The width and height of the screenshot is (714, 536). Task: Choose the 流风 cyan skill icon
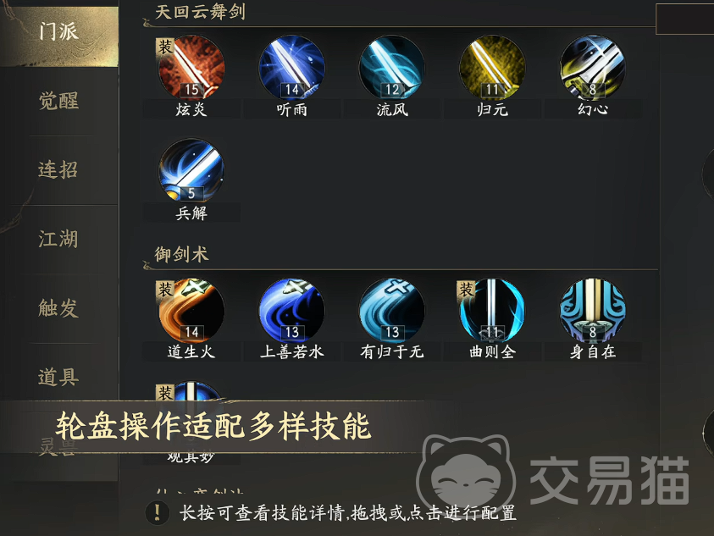(x=392, y=68)
